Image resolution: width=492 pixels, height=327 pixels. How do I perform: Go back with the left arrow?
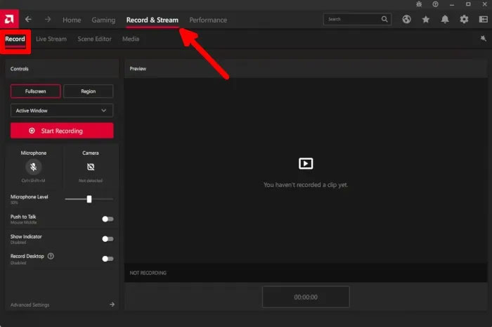click(x=28, y=20)
